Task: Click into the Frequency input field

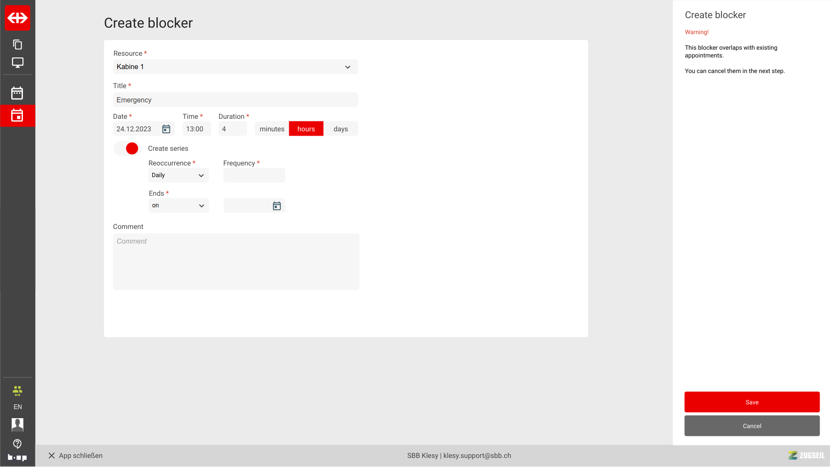Action: click(254, 175)
